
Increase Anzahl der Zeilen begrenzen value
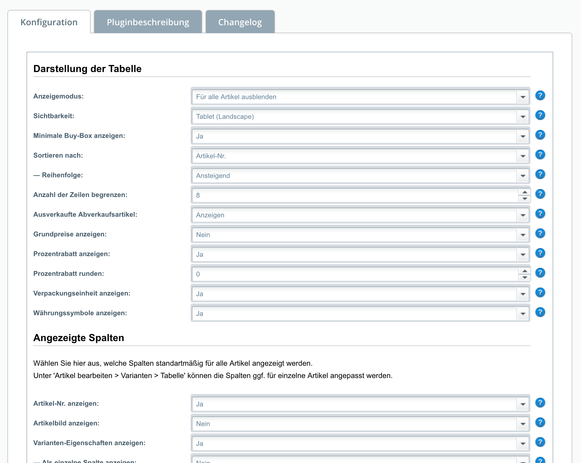(x=525, y=192)
